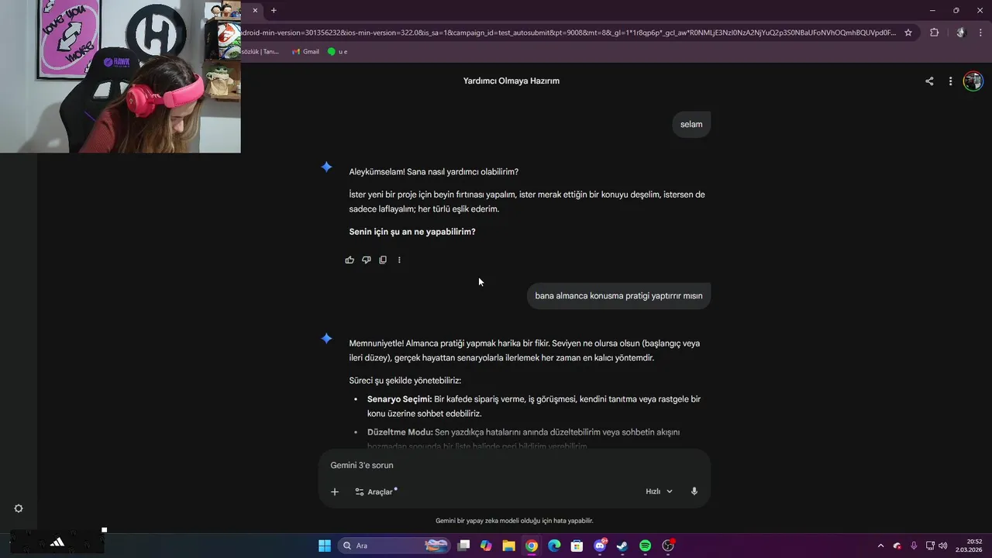Open the Gmail bookmark
Image resolution: width=992 pixels, height=558 pixels.
pos(305,51)
